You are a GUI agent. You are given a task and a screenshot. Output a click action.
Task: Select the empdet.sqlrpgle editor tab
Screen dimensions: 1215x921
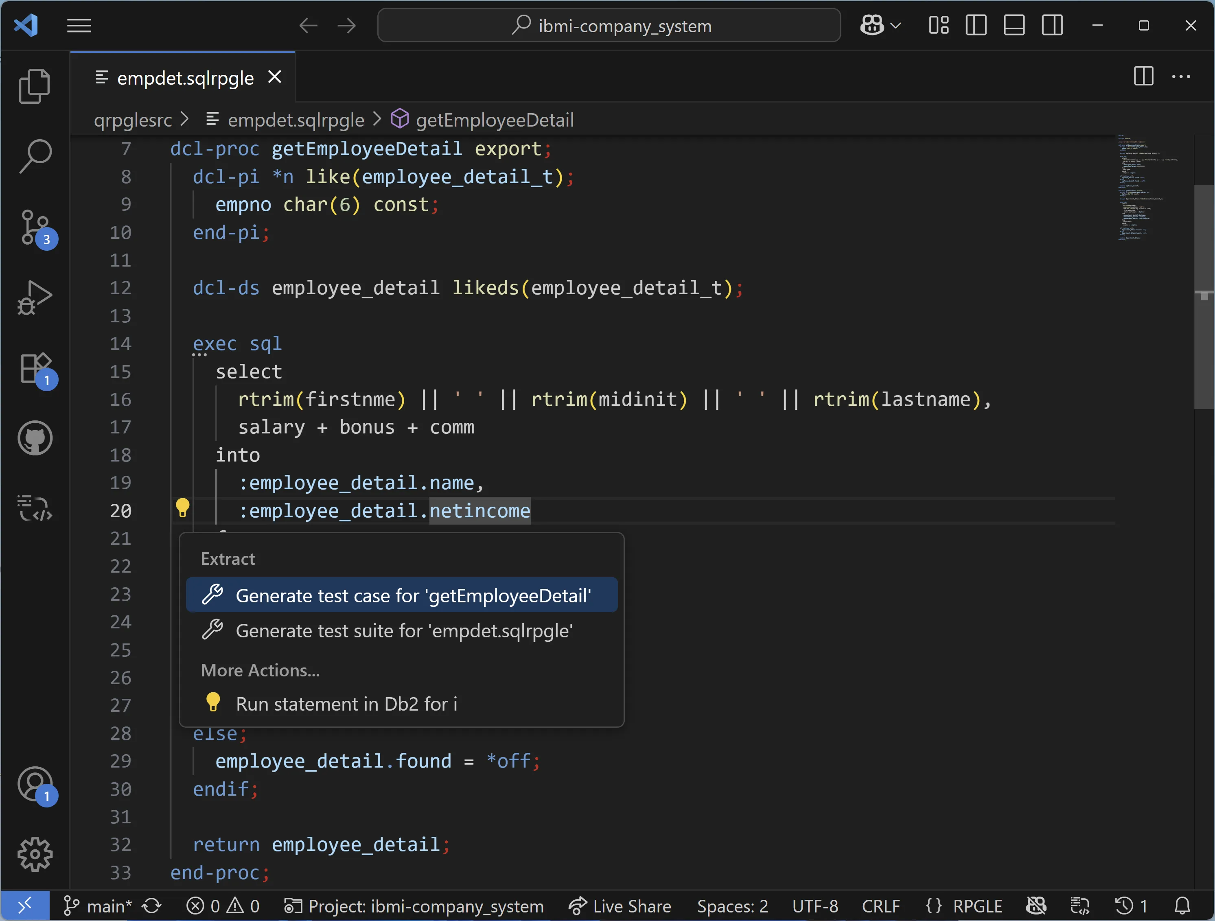click(183, 77)
